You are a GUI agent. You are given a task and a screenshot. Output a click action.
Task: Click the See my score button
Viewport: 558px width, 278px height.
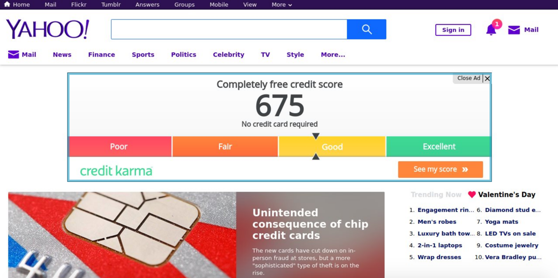(x=440, y=169)
